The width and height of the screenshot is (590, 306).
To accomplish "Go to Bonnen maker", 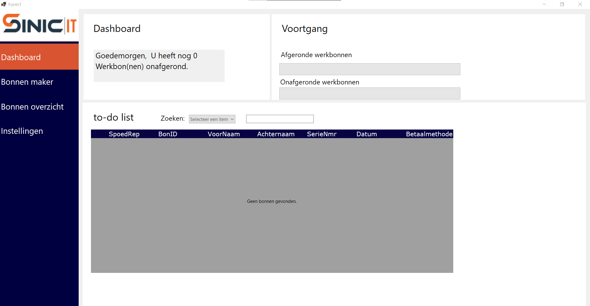I will (x=39, y=82).
